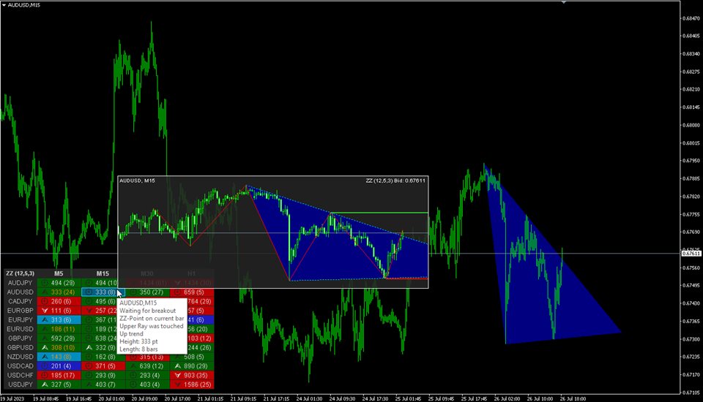Click the up-arrow icon in GBPUSD M15 cell

click(x=89, y=347)
